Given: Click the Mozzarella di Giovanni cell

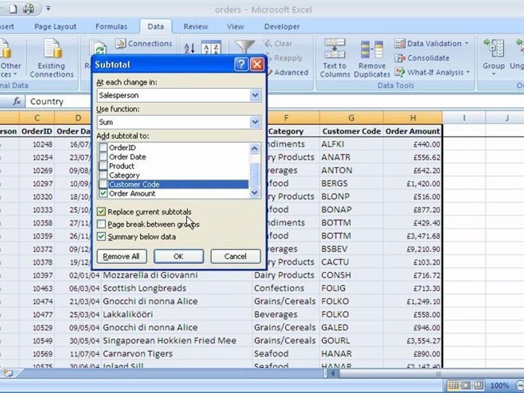Looking at the screenshot, I should pos(176,275).
